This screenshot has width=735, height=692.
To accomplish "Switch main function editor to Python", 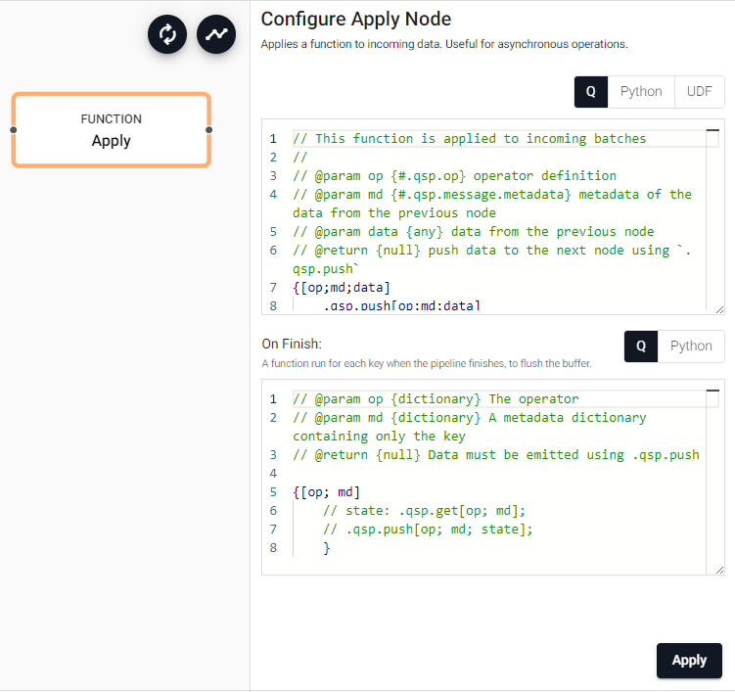I will click(x=641, y=91).
